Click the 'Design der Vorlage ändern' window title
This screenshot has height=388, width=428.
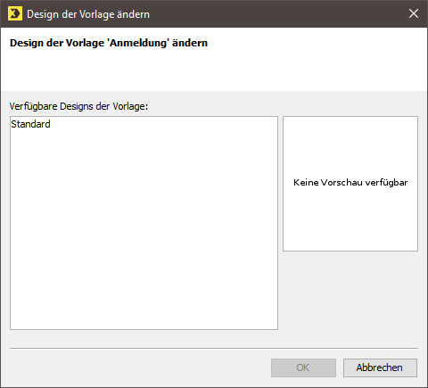88,14
